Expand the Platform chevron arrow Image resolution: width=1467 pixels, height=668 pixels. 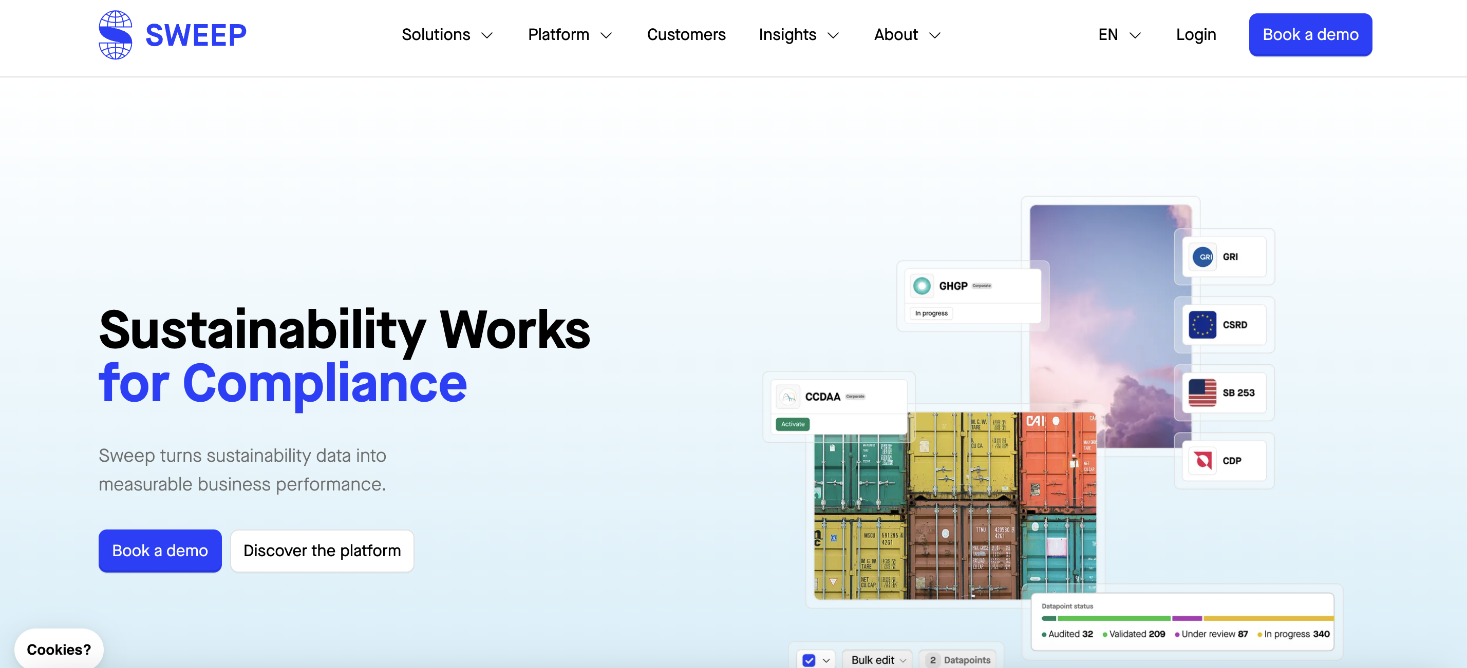pos(607,35)
